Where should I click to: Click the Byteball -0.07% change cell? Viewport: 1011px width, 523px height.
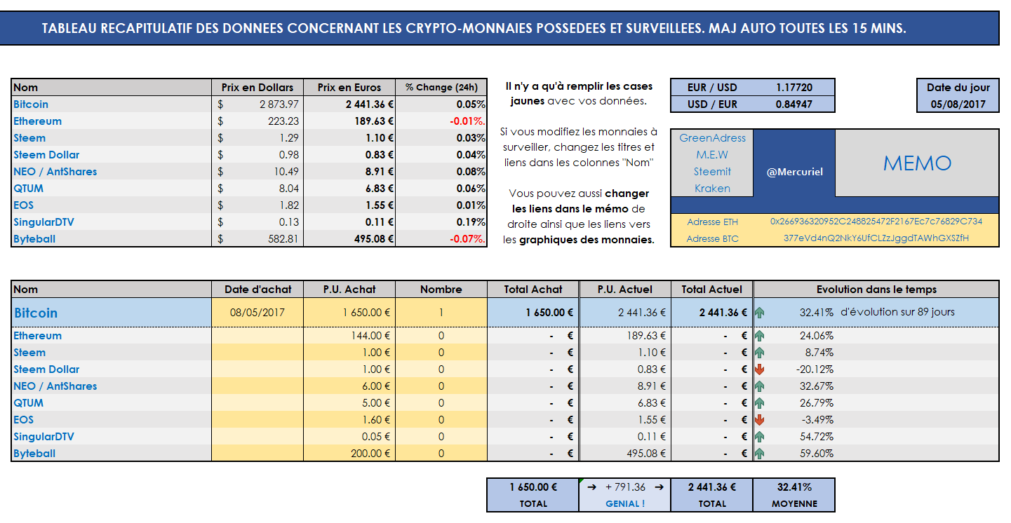pyautogui.click(x=441, y=239)
